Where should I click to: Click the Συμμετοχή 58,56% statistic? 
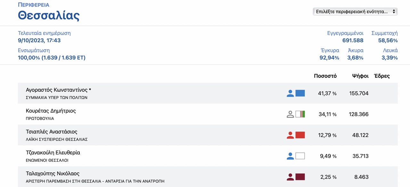coord(384,37)
